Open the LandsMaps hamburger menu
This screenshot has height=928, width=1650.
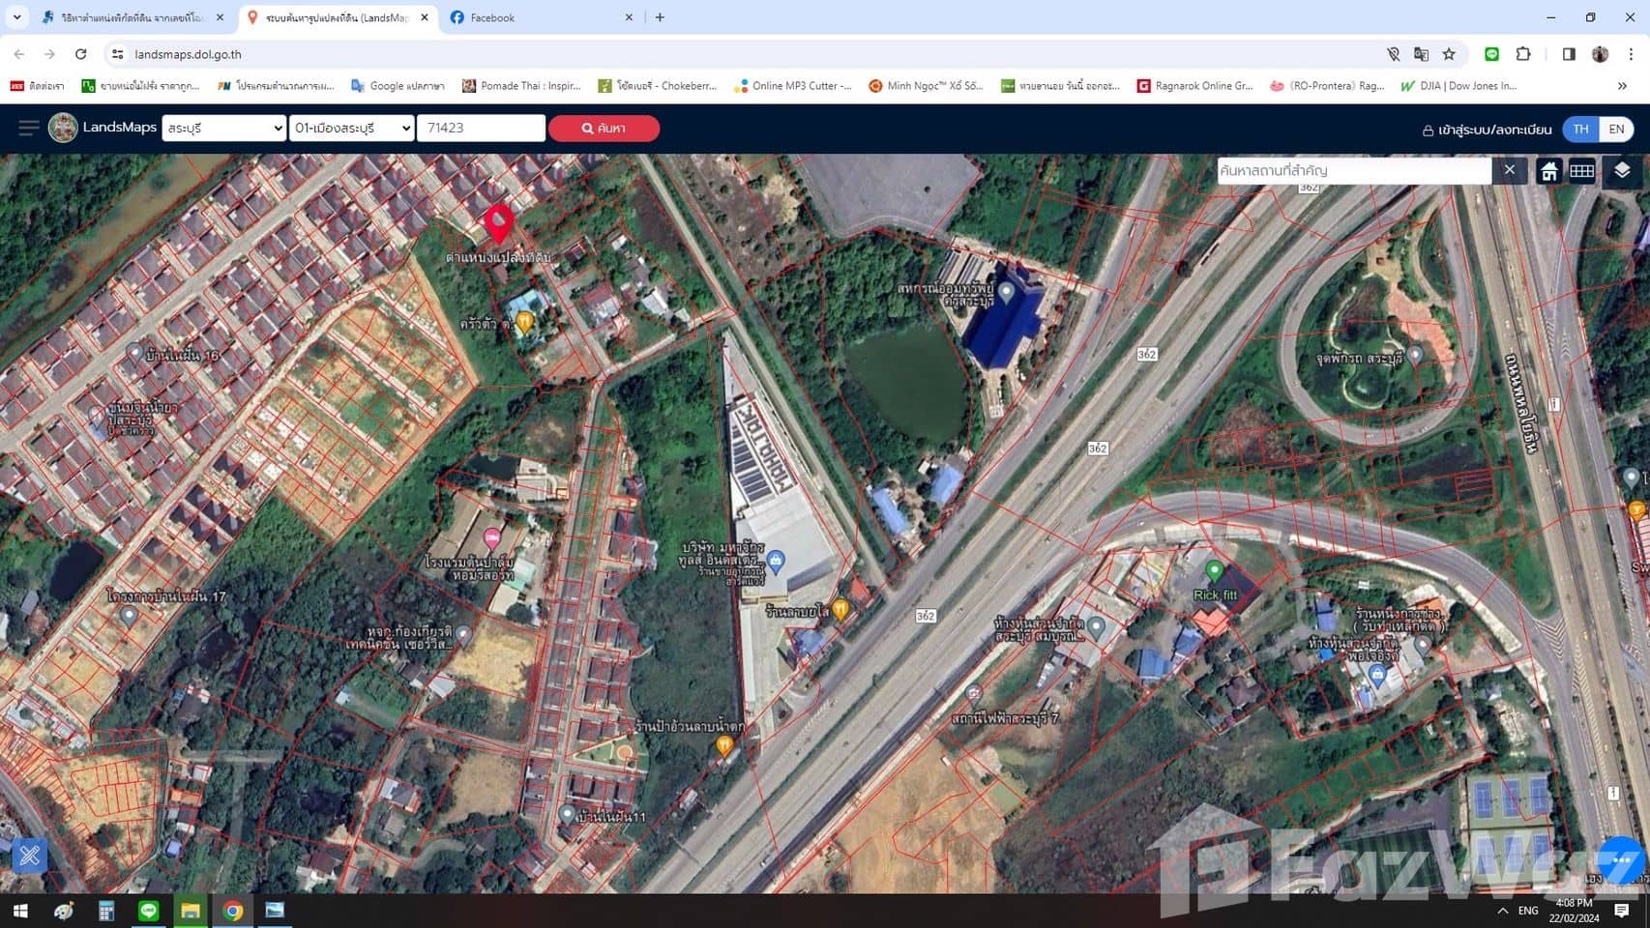28,128
